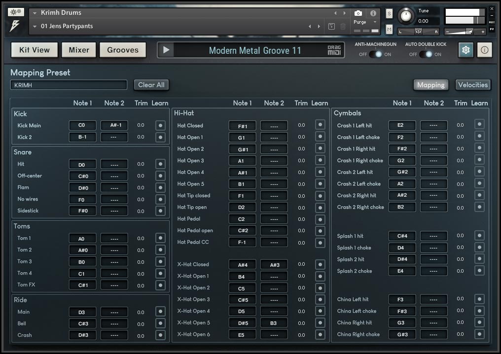Click the Splash 1 hit Note 1 field C#4
Image resolution: width=501 pixels, height=354 pixels.
pyautogui.click(x=402, y=236)
